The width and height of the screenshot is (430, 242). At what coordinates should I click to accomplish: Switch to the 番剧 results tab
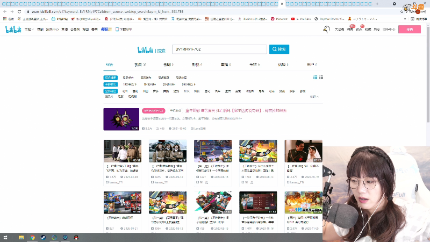click(x=168, y=65)
